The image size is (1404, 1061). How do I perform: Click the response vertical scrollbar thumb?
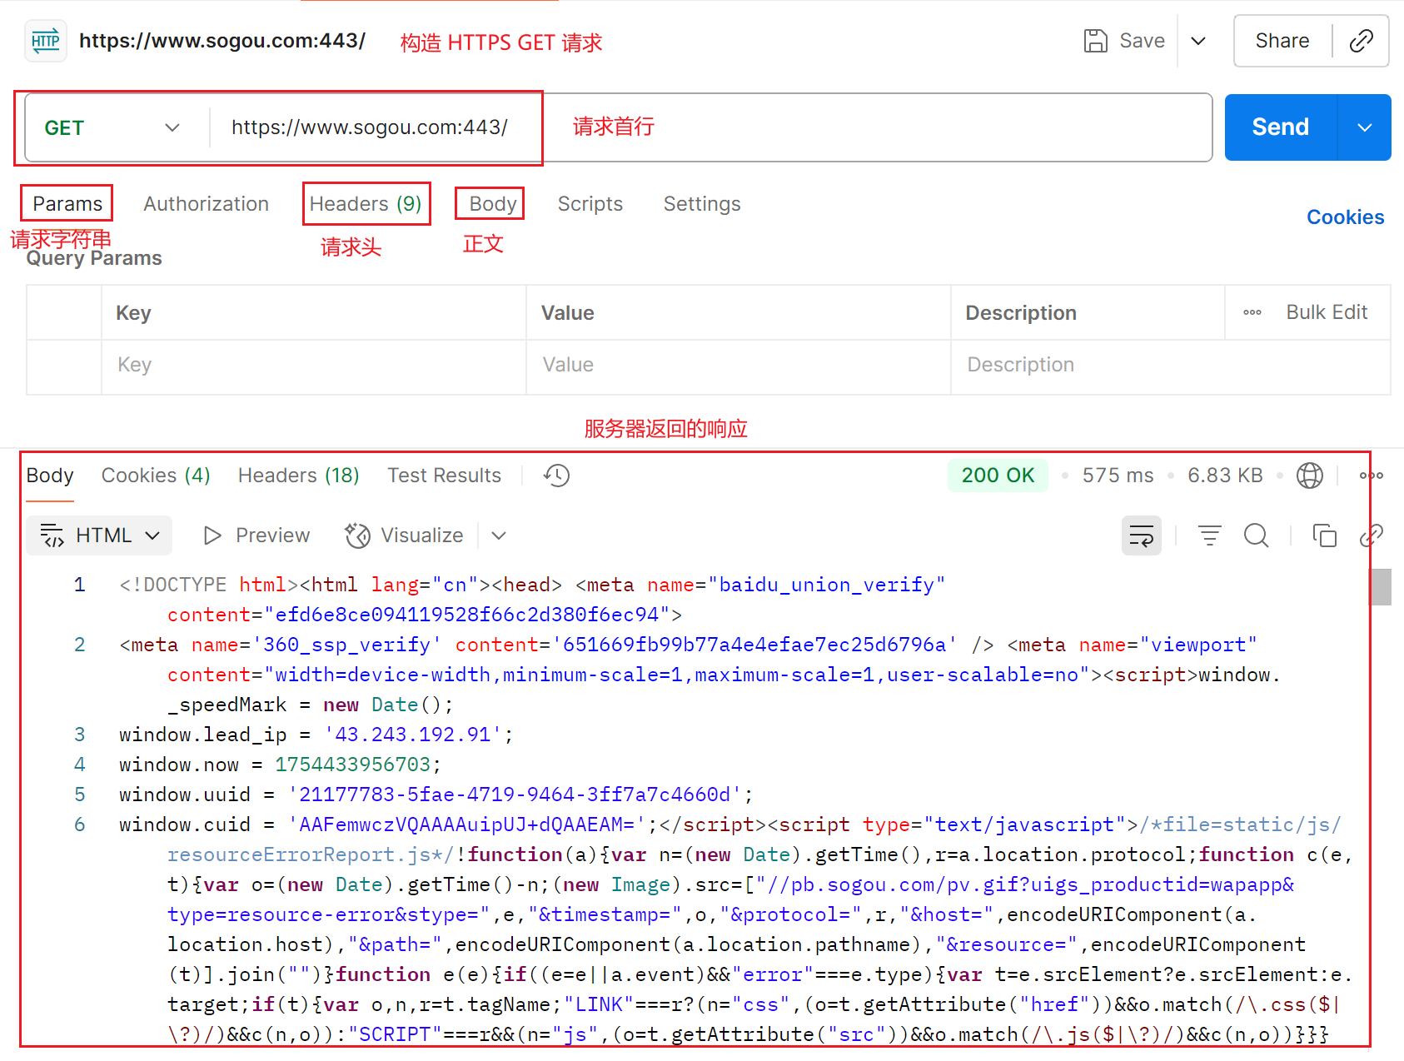1382,587
